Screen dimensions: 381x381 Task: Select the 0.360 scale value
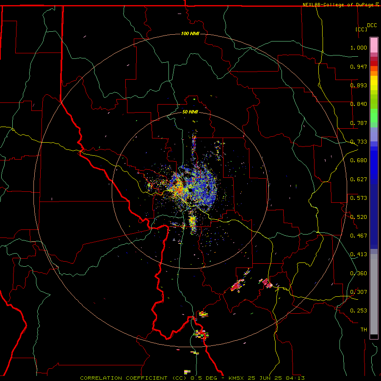[359, 273]
